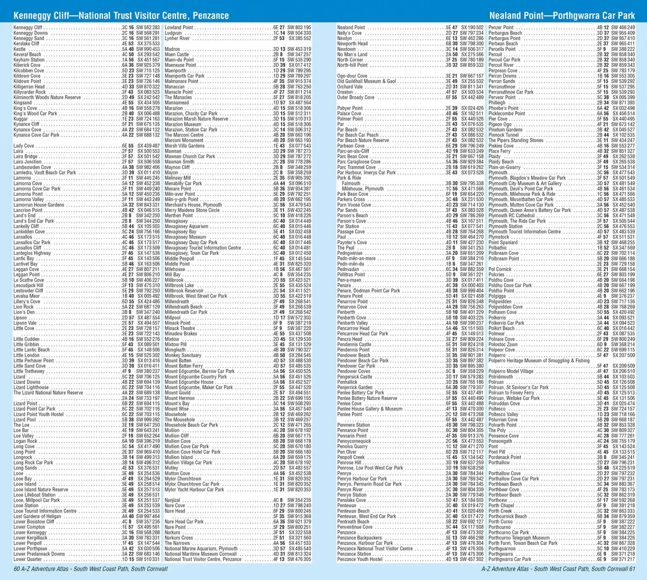
Task: Select 'Porthcurno Telegraph Museum' entry
Action: (x=562, y=538)
